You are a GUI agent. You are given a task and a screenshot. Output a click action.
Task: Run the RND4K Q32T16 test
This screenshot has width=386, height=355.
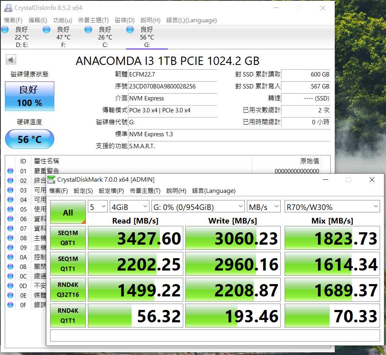point(68,290)
